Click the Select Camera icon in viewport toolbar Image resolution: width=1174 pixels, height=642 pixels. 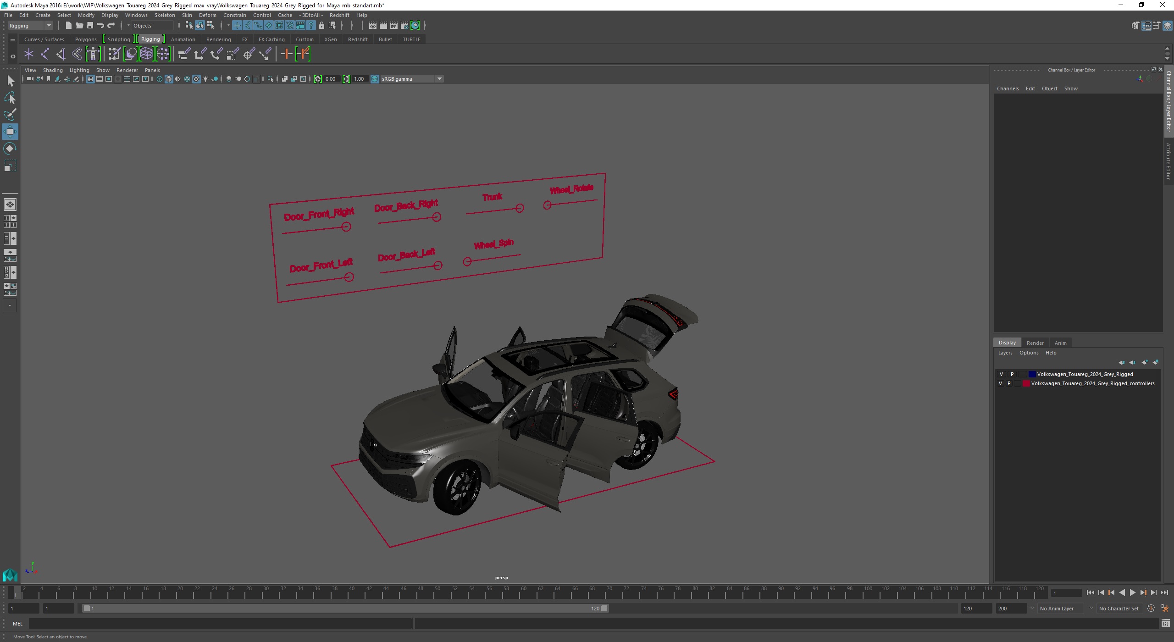coord(30,79)
